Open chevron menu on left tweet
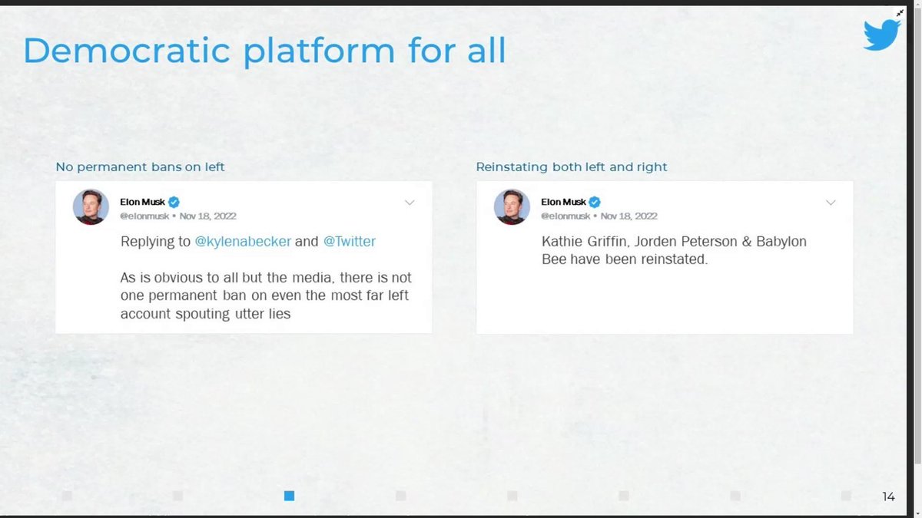The width and height of the screenshot is (922, 518). pos(410,203)
